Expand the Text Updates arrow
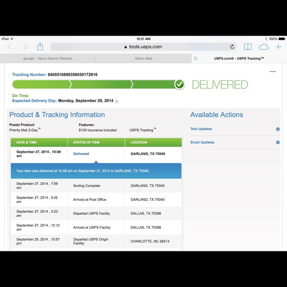This screenshot has height=287, width=287. point(278,129)
